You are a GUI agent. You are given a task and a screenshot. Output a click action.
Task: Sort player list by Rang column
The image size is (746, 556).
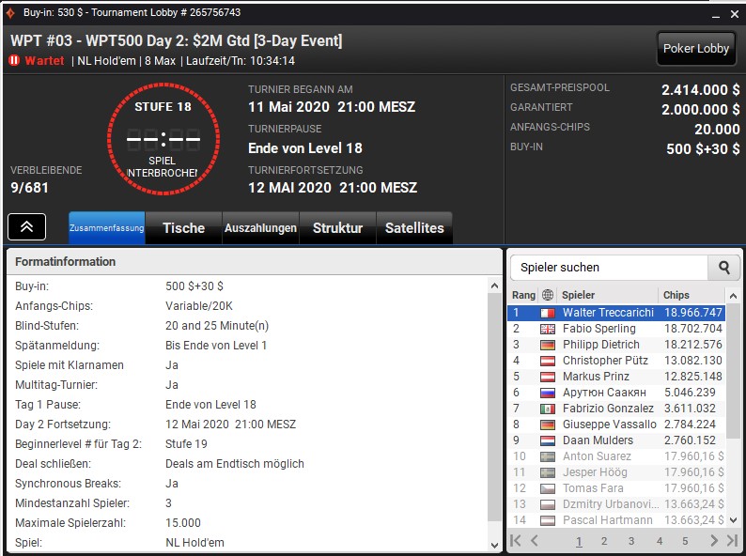tap(523, 295)
